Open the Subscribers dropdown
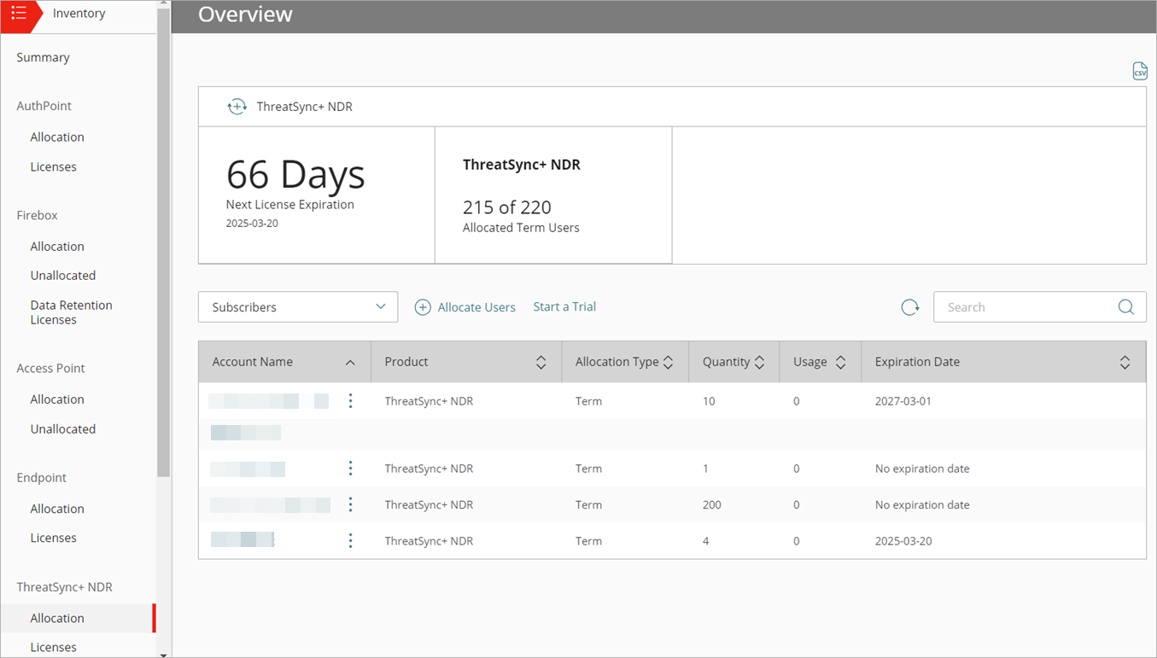Viewport: 1157px width, 658px height. tap(297, 306)
